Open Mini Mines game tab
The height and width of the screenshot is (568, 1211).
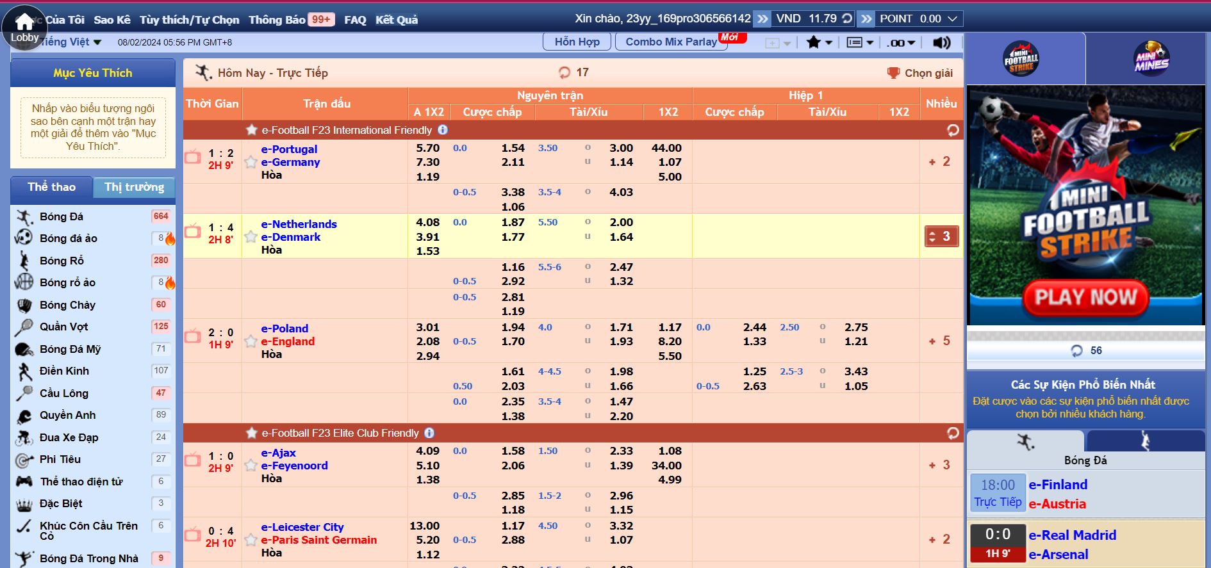pyautogui.click(x=1151, y=59)
